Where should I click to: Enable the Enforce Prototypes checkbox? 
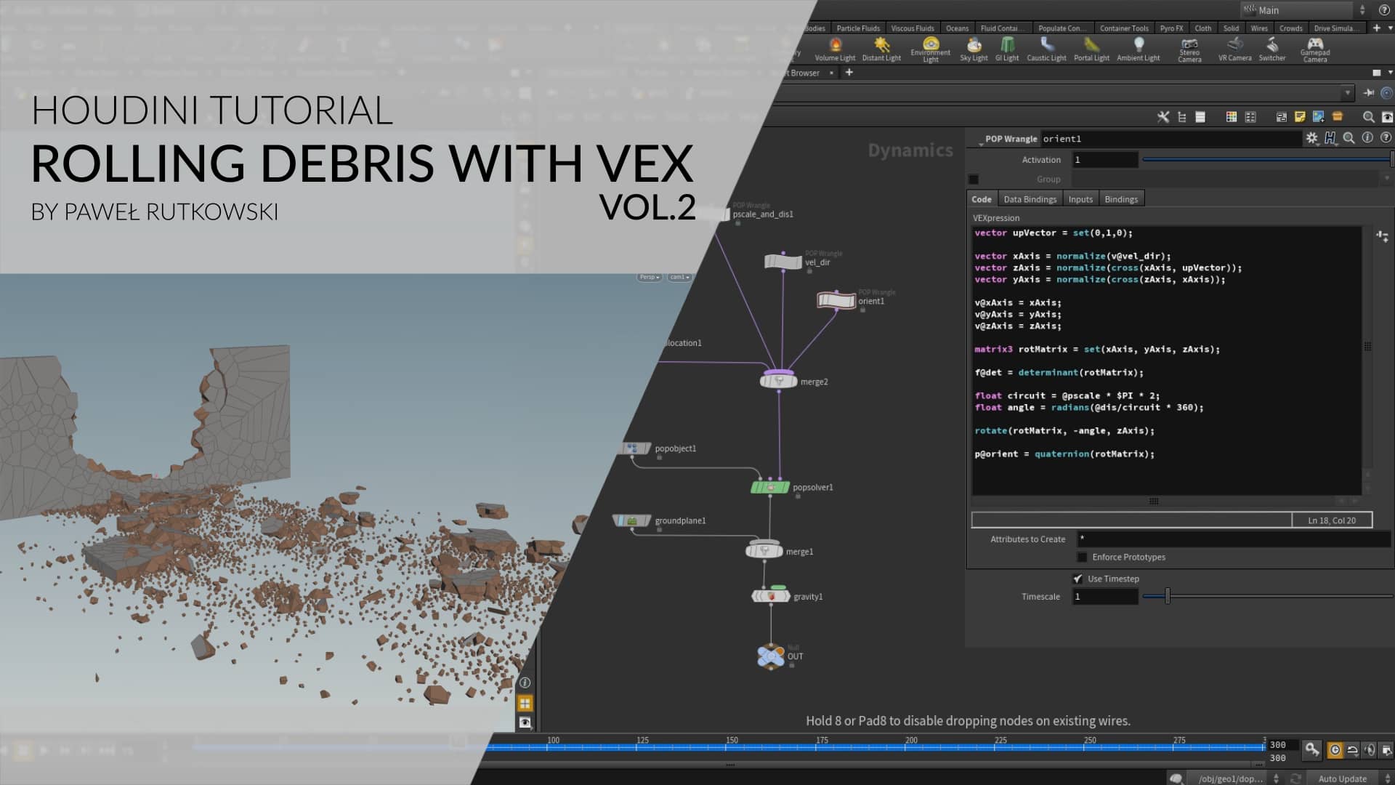pos(1082,557)
